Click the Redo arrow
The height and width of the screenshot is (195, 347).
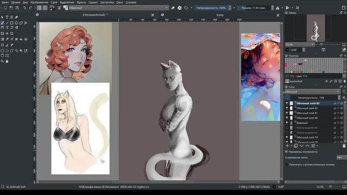(x=30, y=8)
